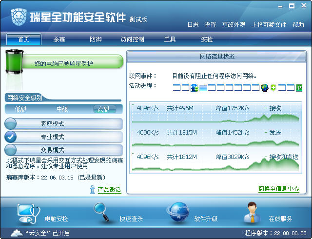
Task: Click the 共计1812M value
Action: click(x=182, y=157)
